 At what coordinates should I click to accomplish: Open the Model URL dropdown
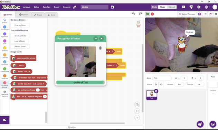tap(27, 72)
